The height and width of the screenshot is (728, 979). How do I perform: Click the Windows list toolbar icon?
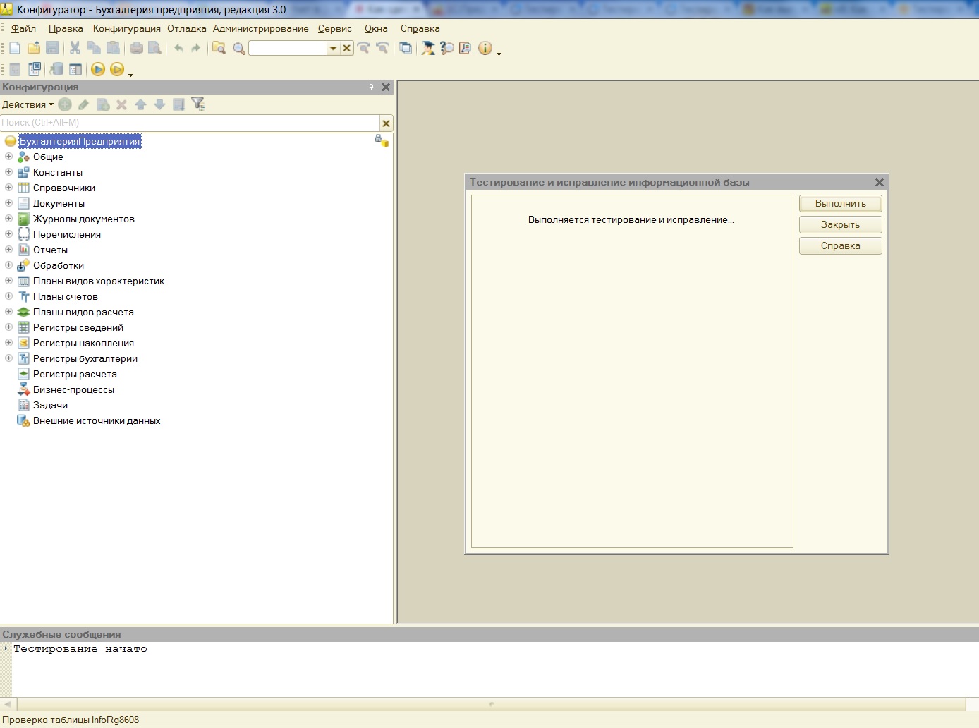[x=406, y=48]
